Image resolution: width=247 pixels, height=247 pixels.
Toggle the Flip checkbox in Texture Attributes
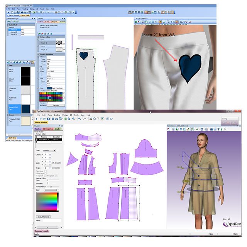pos(48,66)
